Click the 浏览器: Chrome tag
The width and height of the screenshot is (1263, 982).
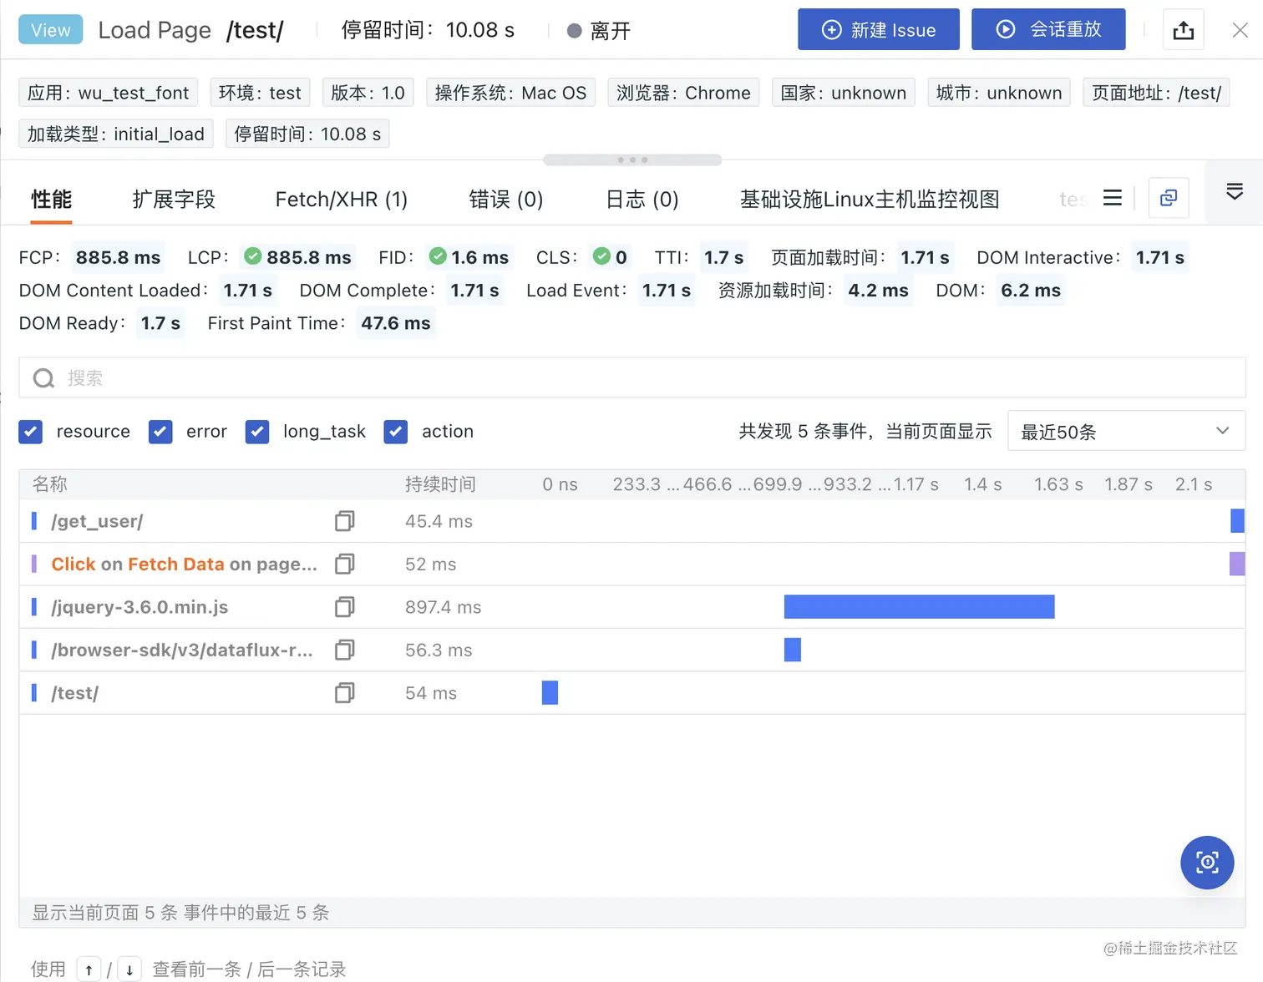[683, 93]
